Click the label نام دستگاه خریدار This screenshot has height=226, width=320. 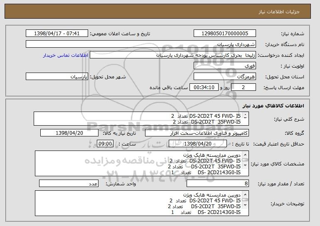[285, 44]
